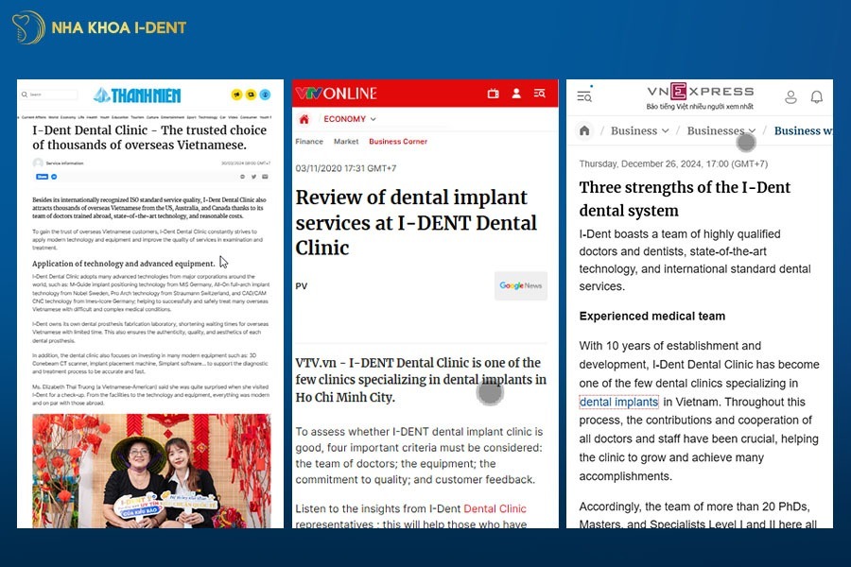Click the 'dental implants' link in VnExpress article
This screenshot has height=567, width=851.
pos(618,402)
